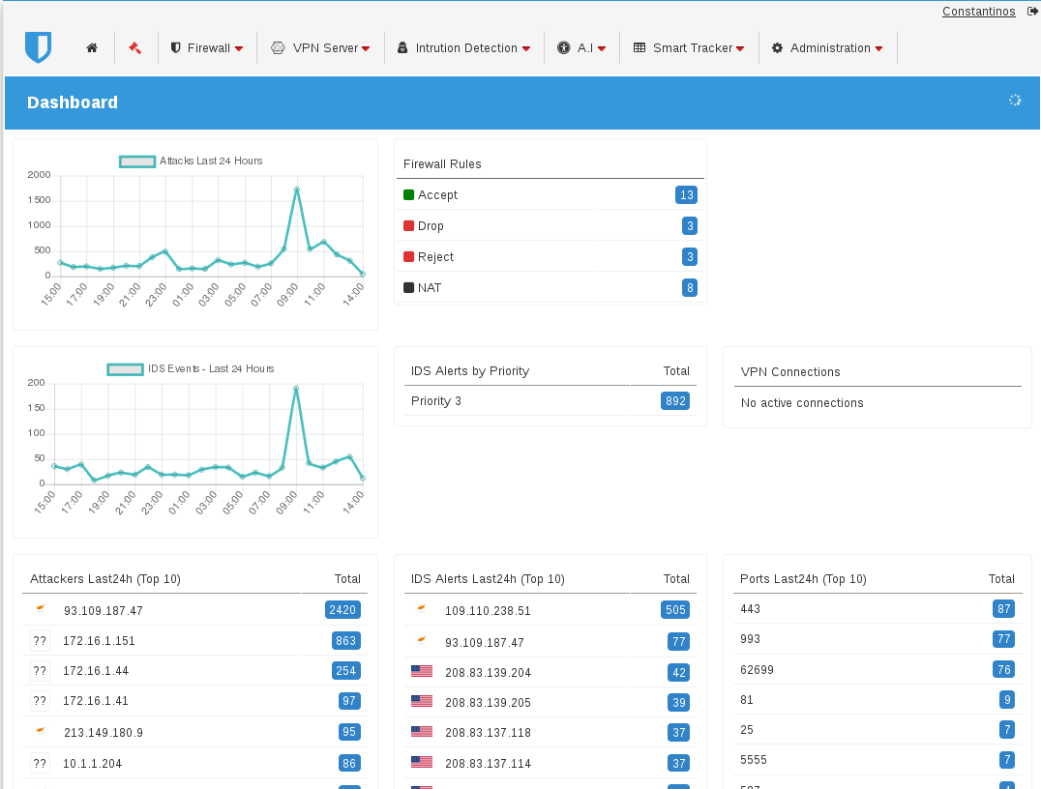Open the Firewall menu

coord(207,47)
